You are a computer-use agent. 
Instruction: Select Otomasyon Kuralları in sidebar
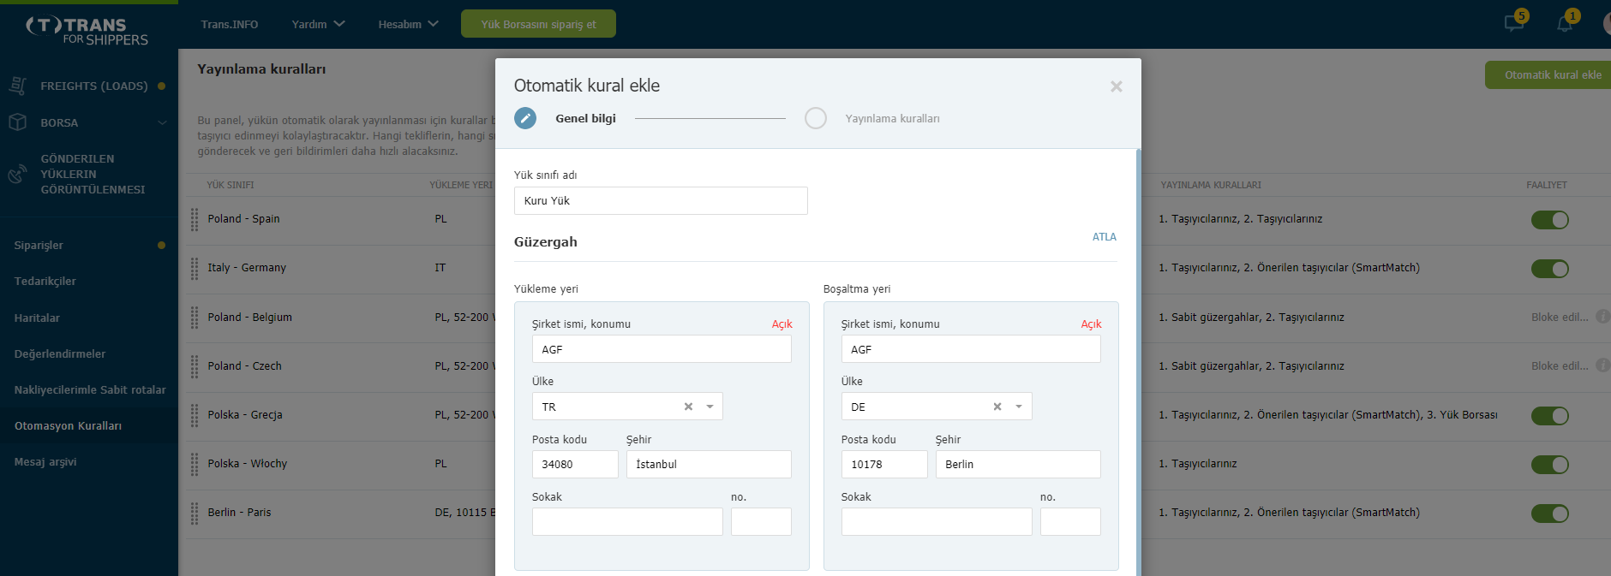68,425
